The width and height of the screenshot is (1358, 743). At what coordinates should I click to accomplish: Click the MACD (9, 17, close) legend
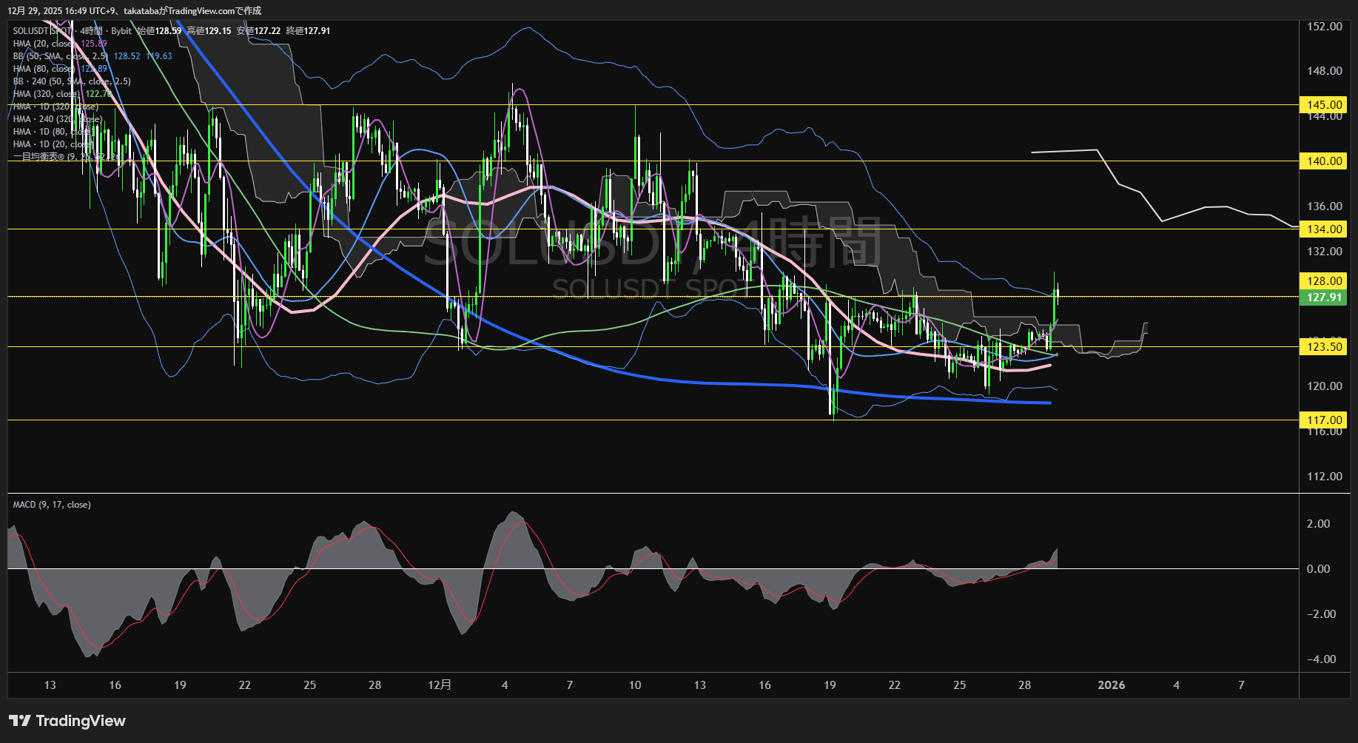[52, 505]
